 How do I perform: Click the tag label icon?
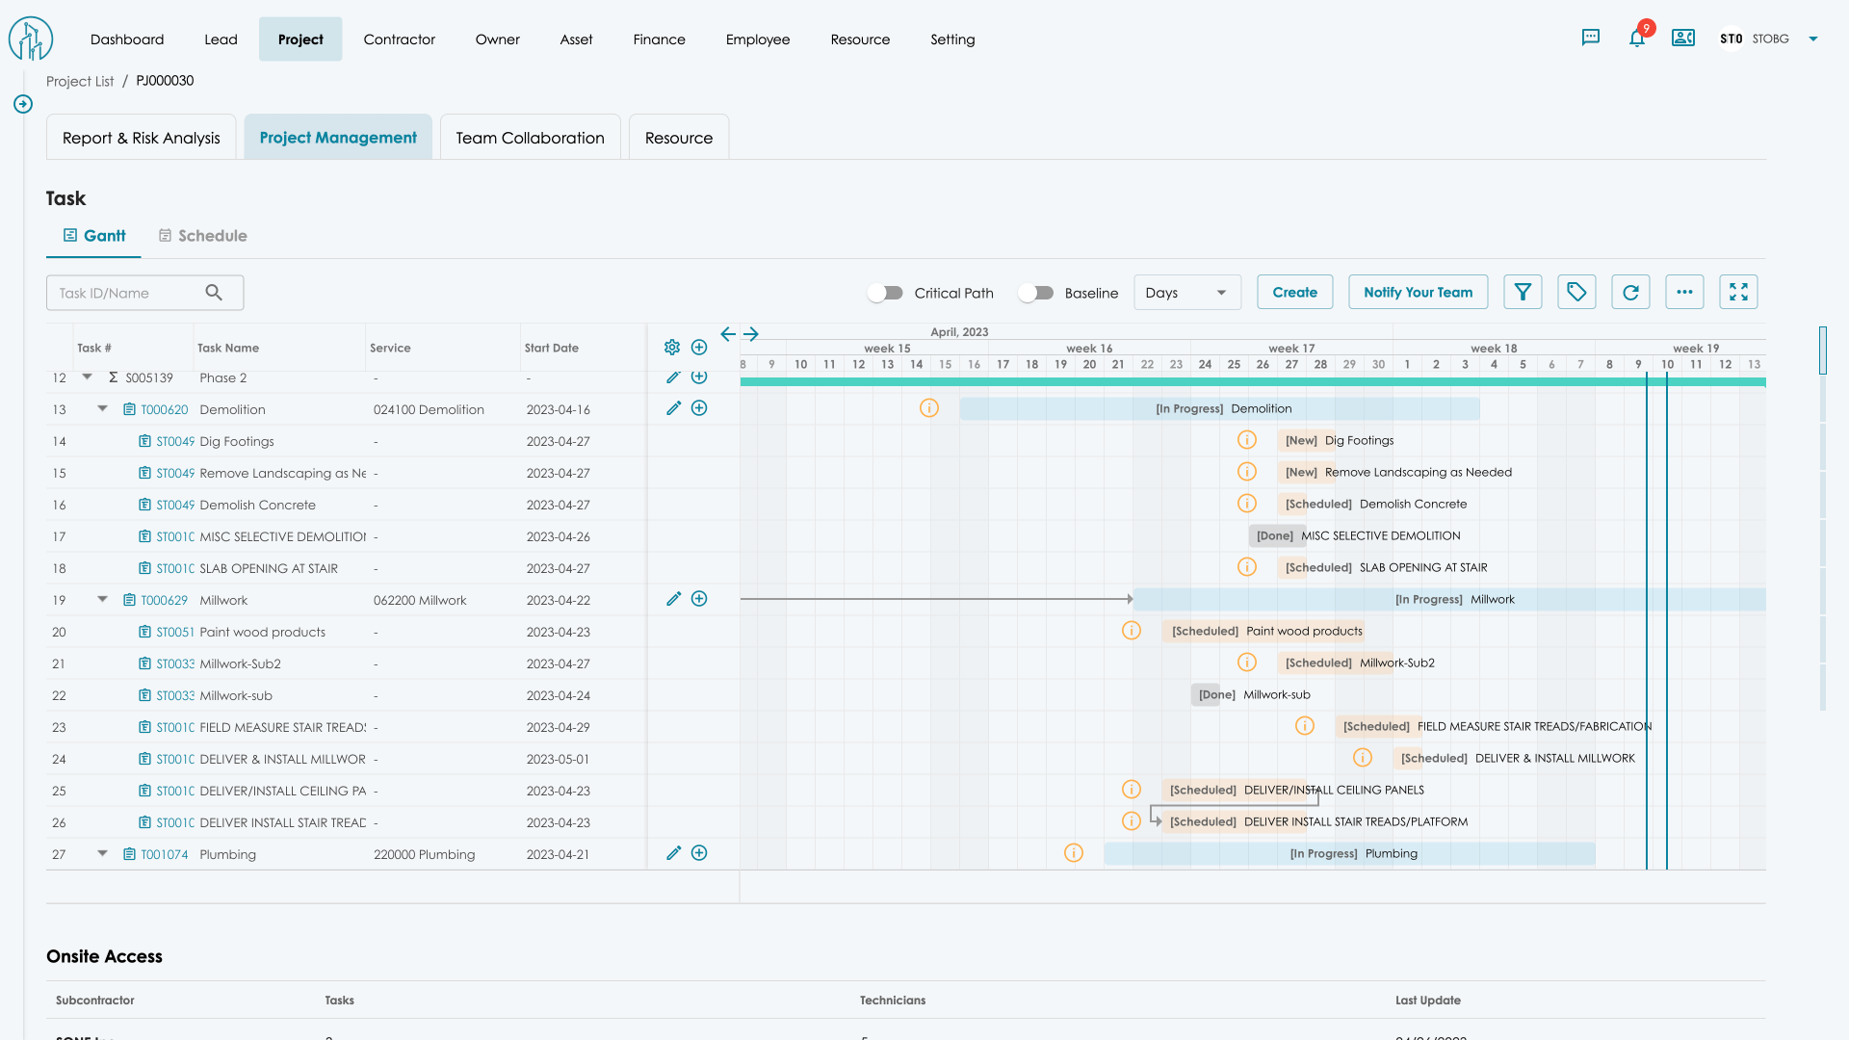tap(1576, 292)
